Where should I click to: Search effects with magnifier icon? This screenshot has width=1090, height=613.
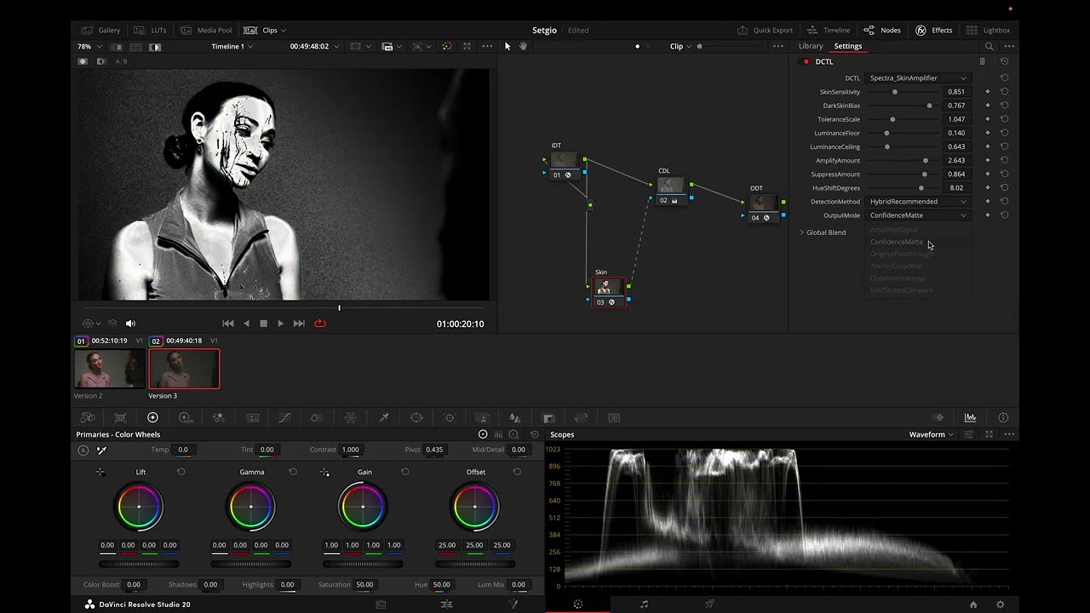[989, 46]
